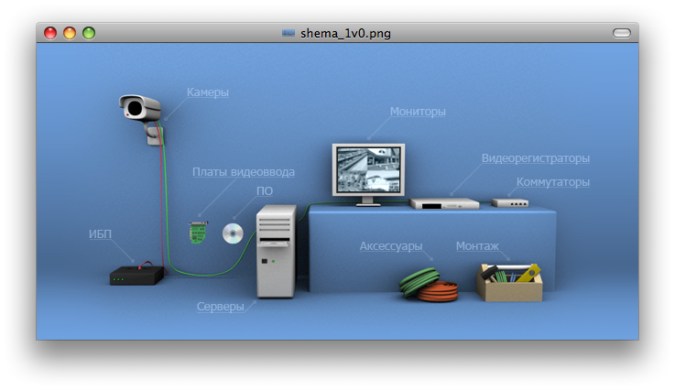
Task: Click the software CD disc
Action: click(233, 233)
